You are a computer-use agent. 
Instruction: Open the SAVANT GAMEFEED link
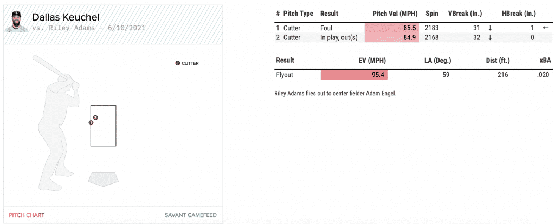click(x=190, y=215)
